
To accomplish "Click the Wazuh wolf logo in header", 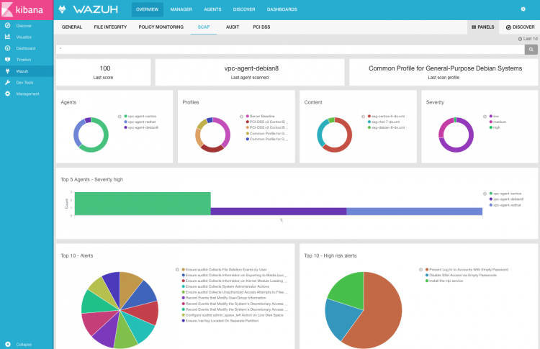I will coord(63,9).
